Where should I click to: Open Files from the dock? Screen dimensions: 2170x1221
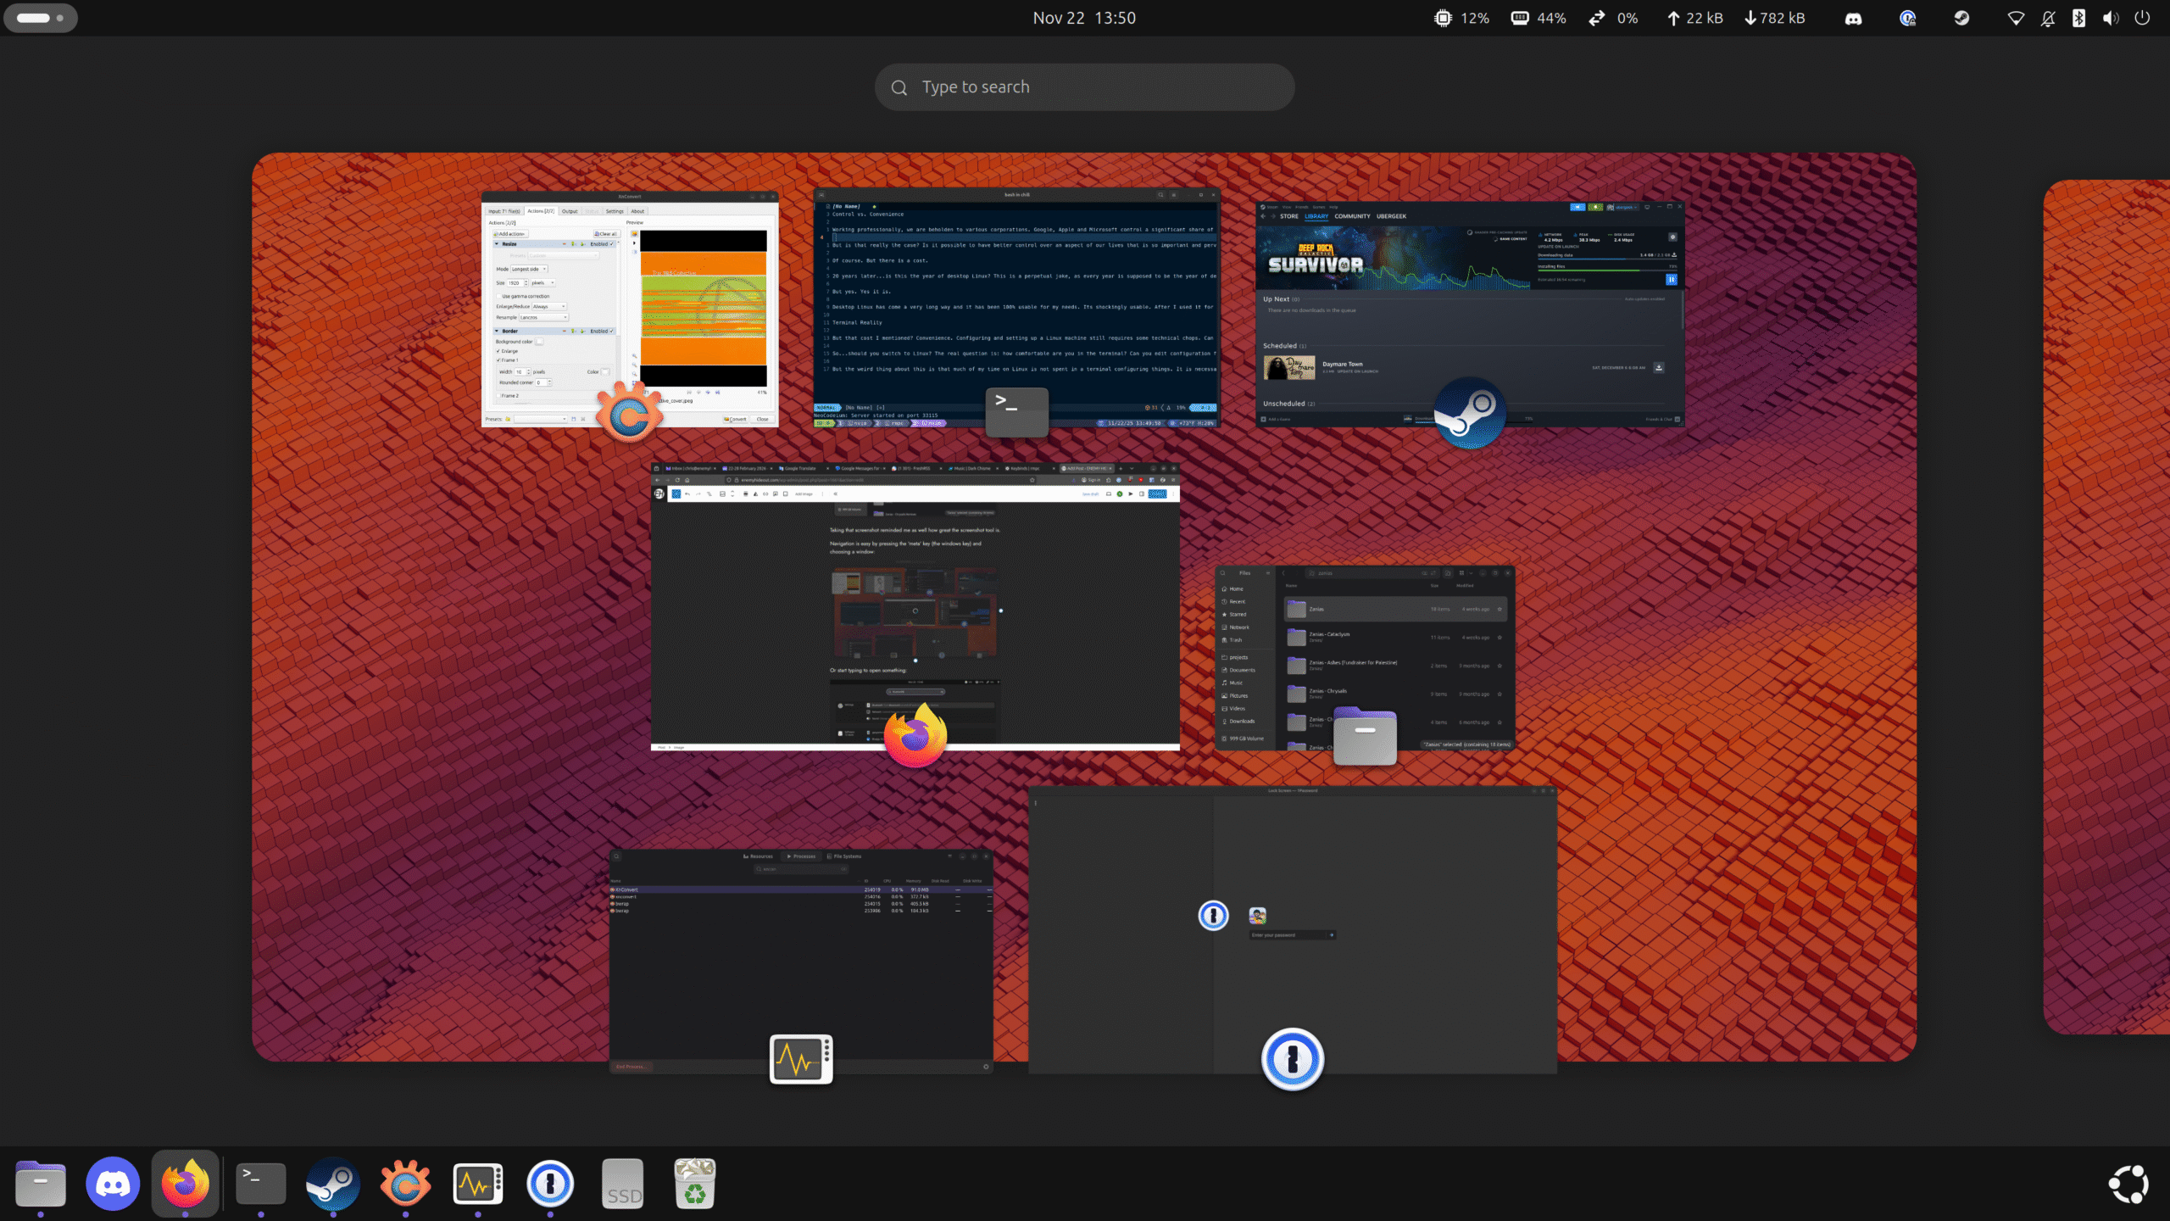41,1183
